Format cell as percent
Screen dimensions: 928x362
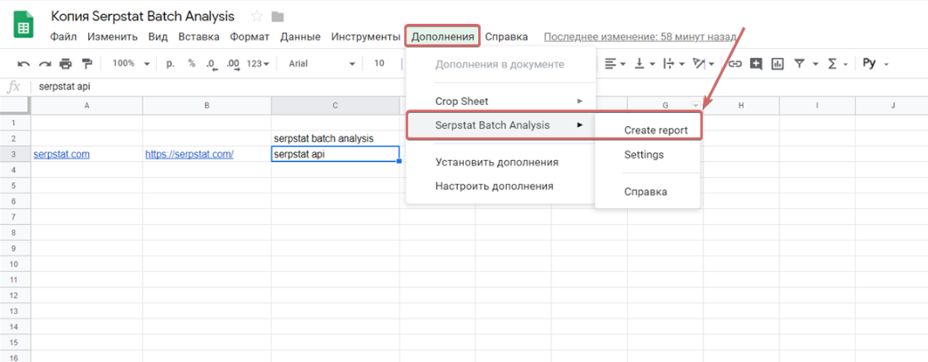tap(191, 63)
